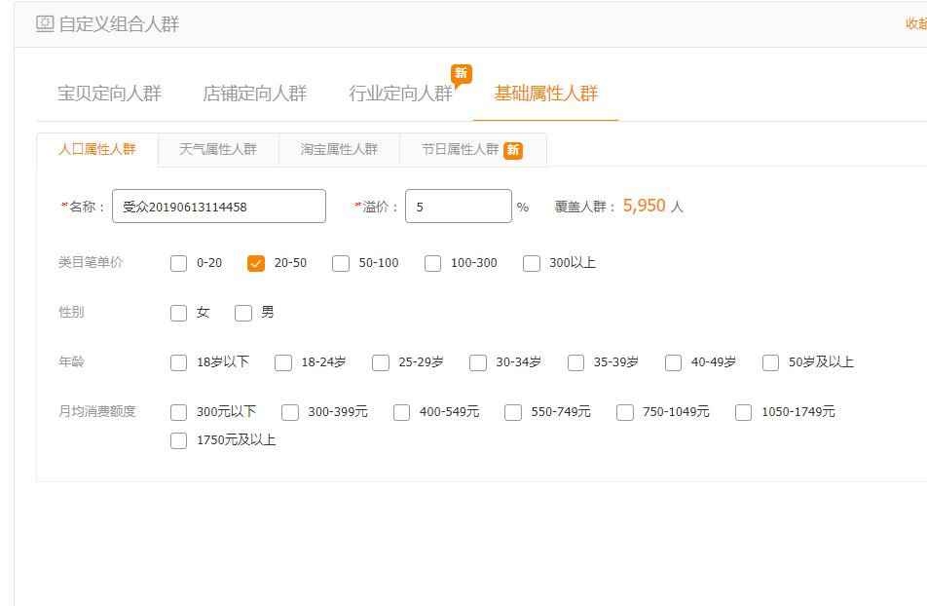The image size is (927, 606).
Task: Check the 18-24岁 age group
Action: click(282, 362)
